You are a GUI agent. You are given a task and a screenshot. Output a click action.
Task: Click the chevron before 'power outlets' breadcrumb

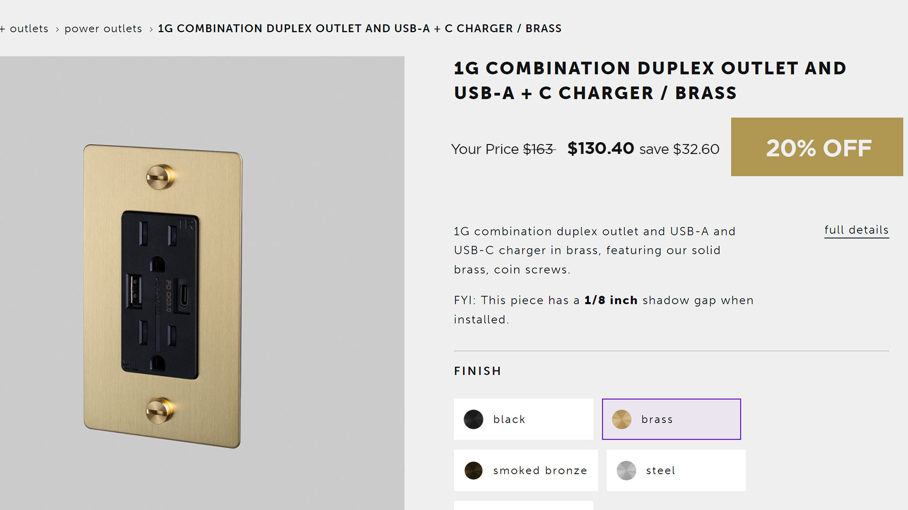[x=57, y=29]
